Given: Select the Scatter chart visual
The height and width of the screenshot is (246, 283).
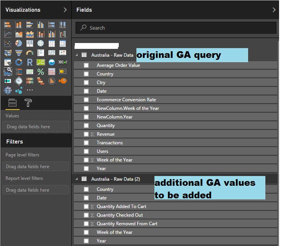Looking at the screenshot, I should (8, 43).
